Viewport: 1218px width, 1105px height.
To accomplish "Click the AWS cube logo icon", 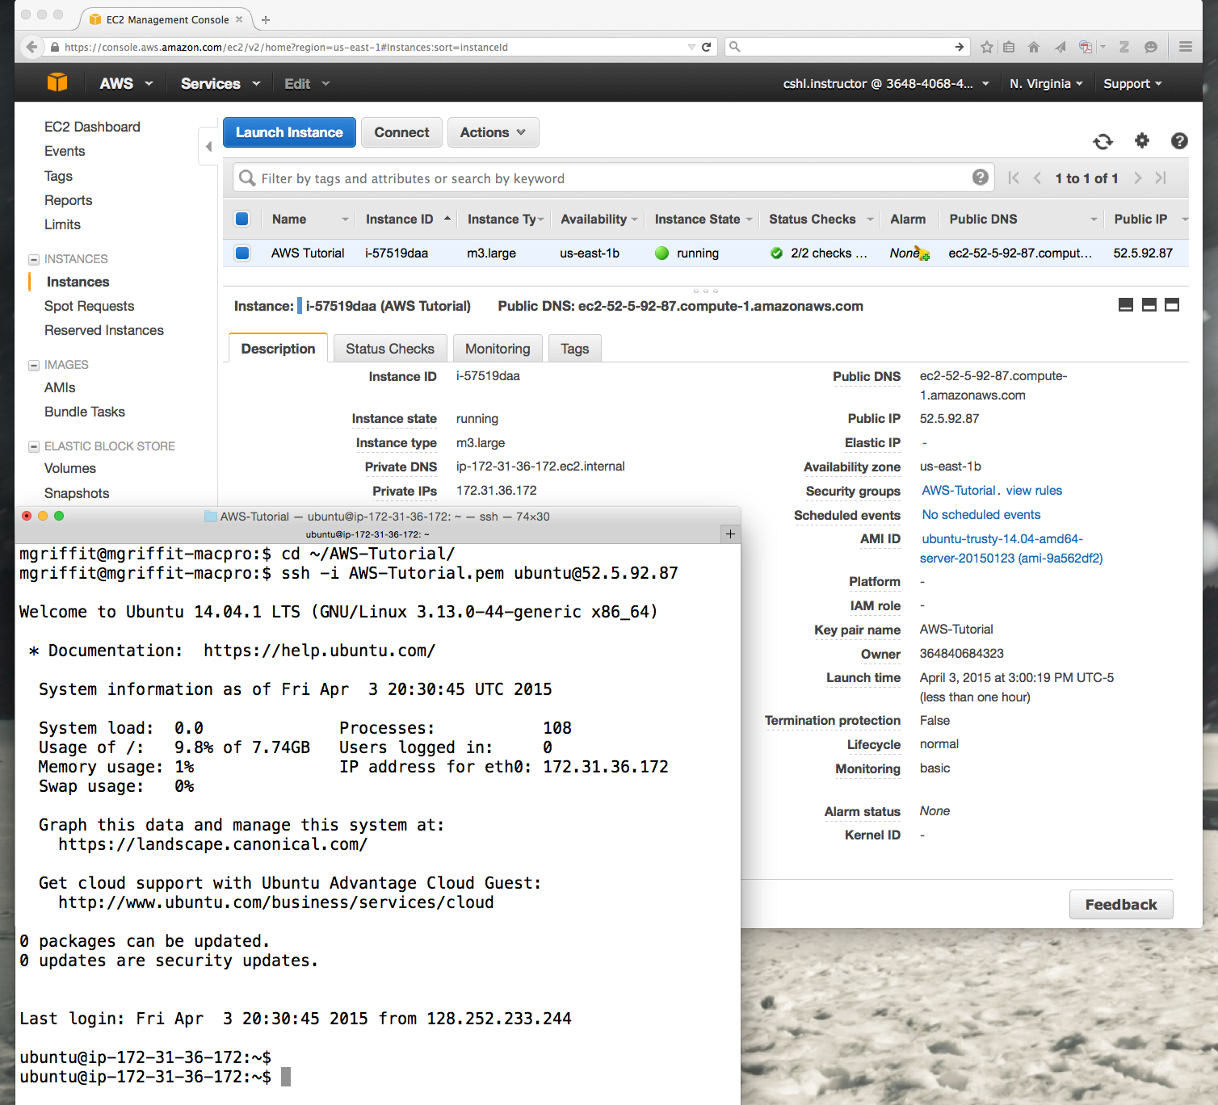I will [x=57, y=82].
